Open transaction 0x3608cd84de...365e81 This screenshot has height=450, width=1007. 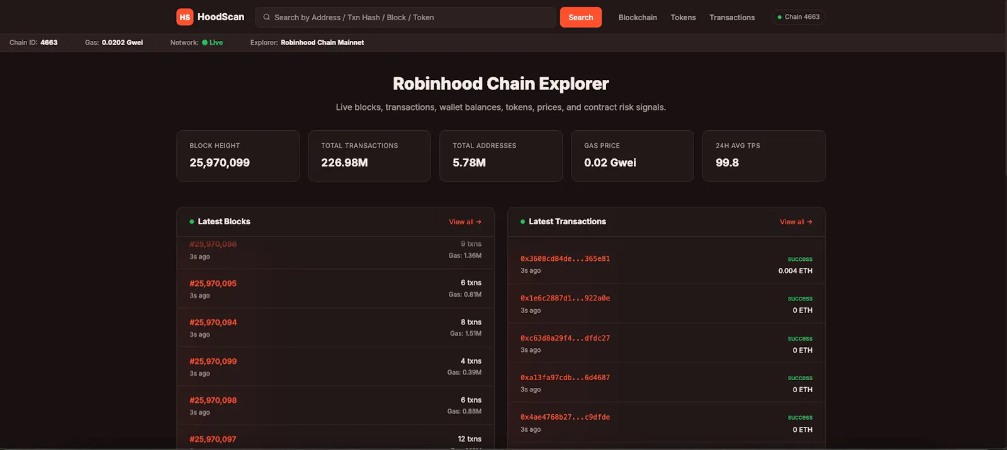click(x=565, y=258)
